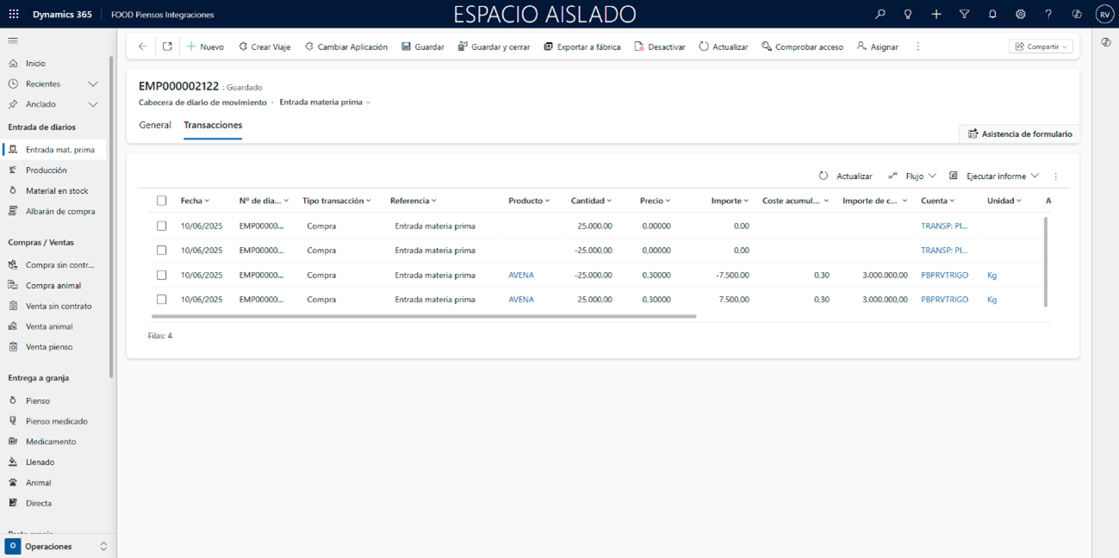The height and width of the screenshot is (558, 1119).
Task: Click Guardar y cerrar button
Action: (x=494, y=46)
